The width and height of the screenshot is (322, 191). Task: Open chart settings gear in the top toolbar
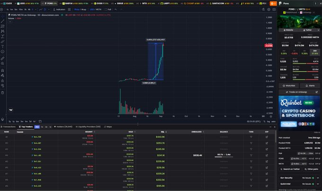click(268, 9)
